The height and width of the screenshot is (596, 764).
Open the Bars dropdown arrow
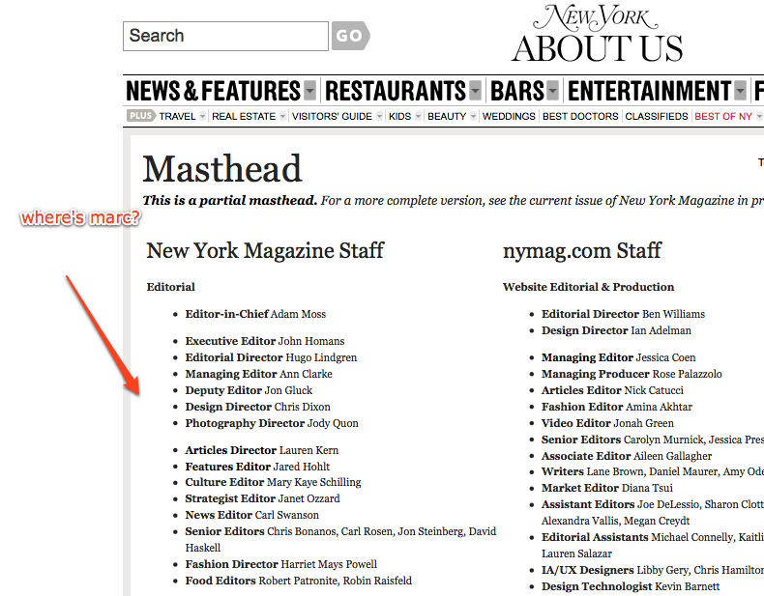click(552, 92)
